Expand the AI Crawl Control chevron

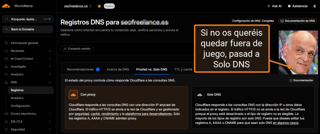point(50,59)
